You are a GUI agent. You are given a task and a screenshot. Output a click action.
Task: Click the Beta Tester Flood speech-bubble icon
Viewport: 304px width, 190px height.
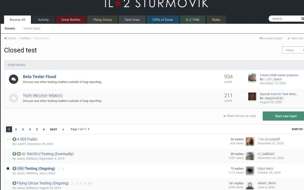[14, 79]
